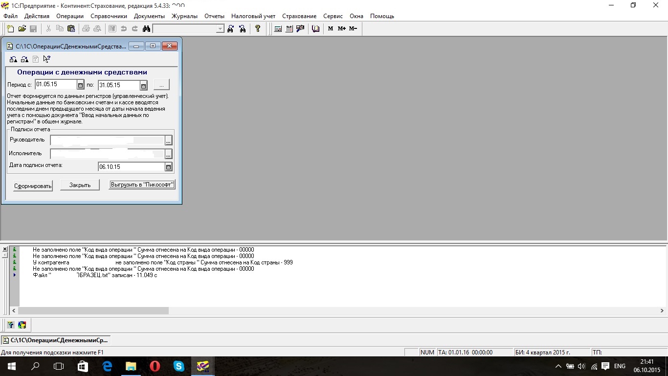This screenshot has width=668, height=376.
Task: Click the second colored icon in bottom toolbar panel
Action: tap(22, 325)
